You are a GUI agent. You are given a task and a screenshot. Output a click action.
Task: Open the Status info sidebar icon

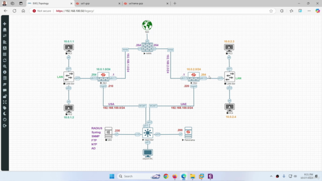tap(5, 72)
